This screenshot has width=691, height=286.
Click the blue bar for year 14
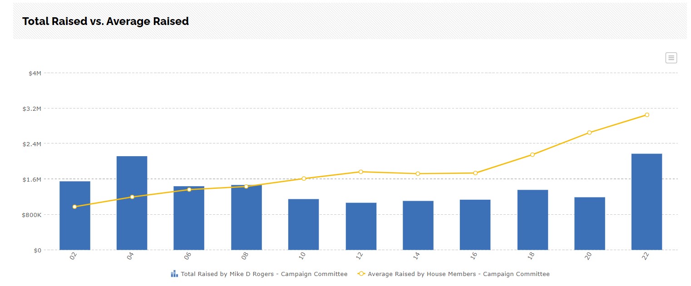click(x=418, y=225)
